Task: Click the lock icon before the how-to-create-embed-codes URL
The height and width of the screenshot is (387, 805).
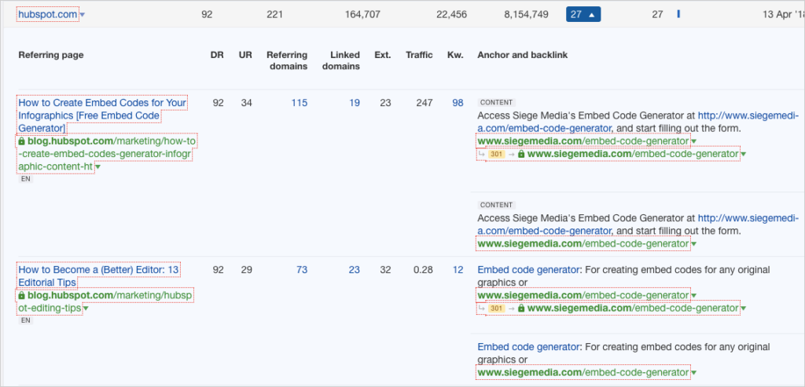Action: point(21,141)
